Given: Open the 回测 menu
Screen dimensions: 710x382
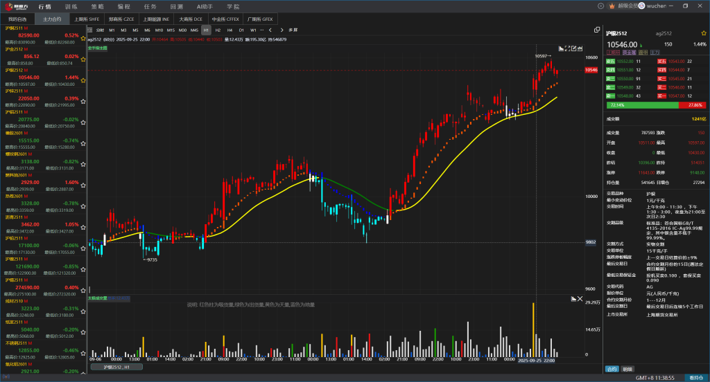Looking at the screenshot, I should coord(177,6).
